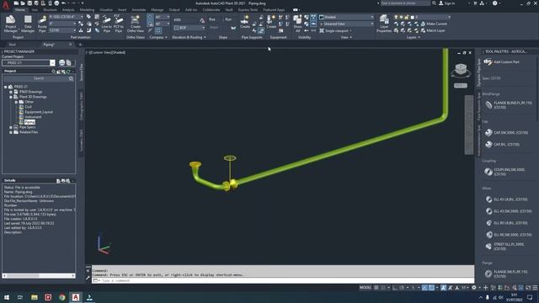Open the line number dropdown in Part Insertion

tap(66, 17)
